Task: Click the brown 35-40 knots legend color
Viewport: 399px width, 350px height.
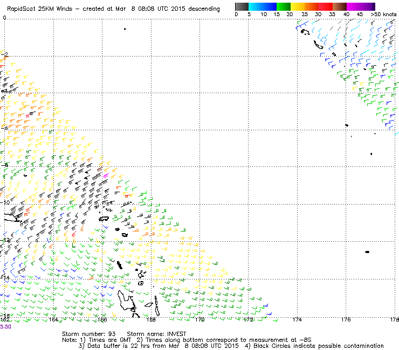Action: coord(340,6)
